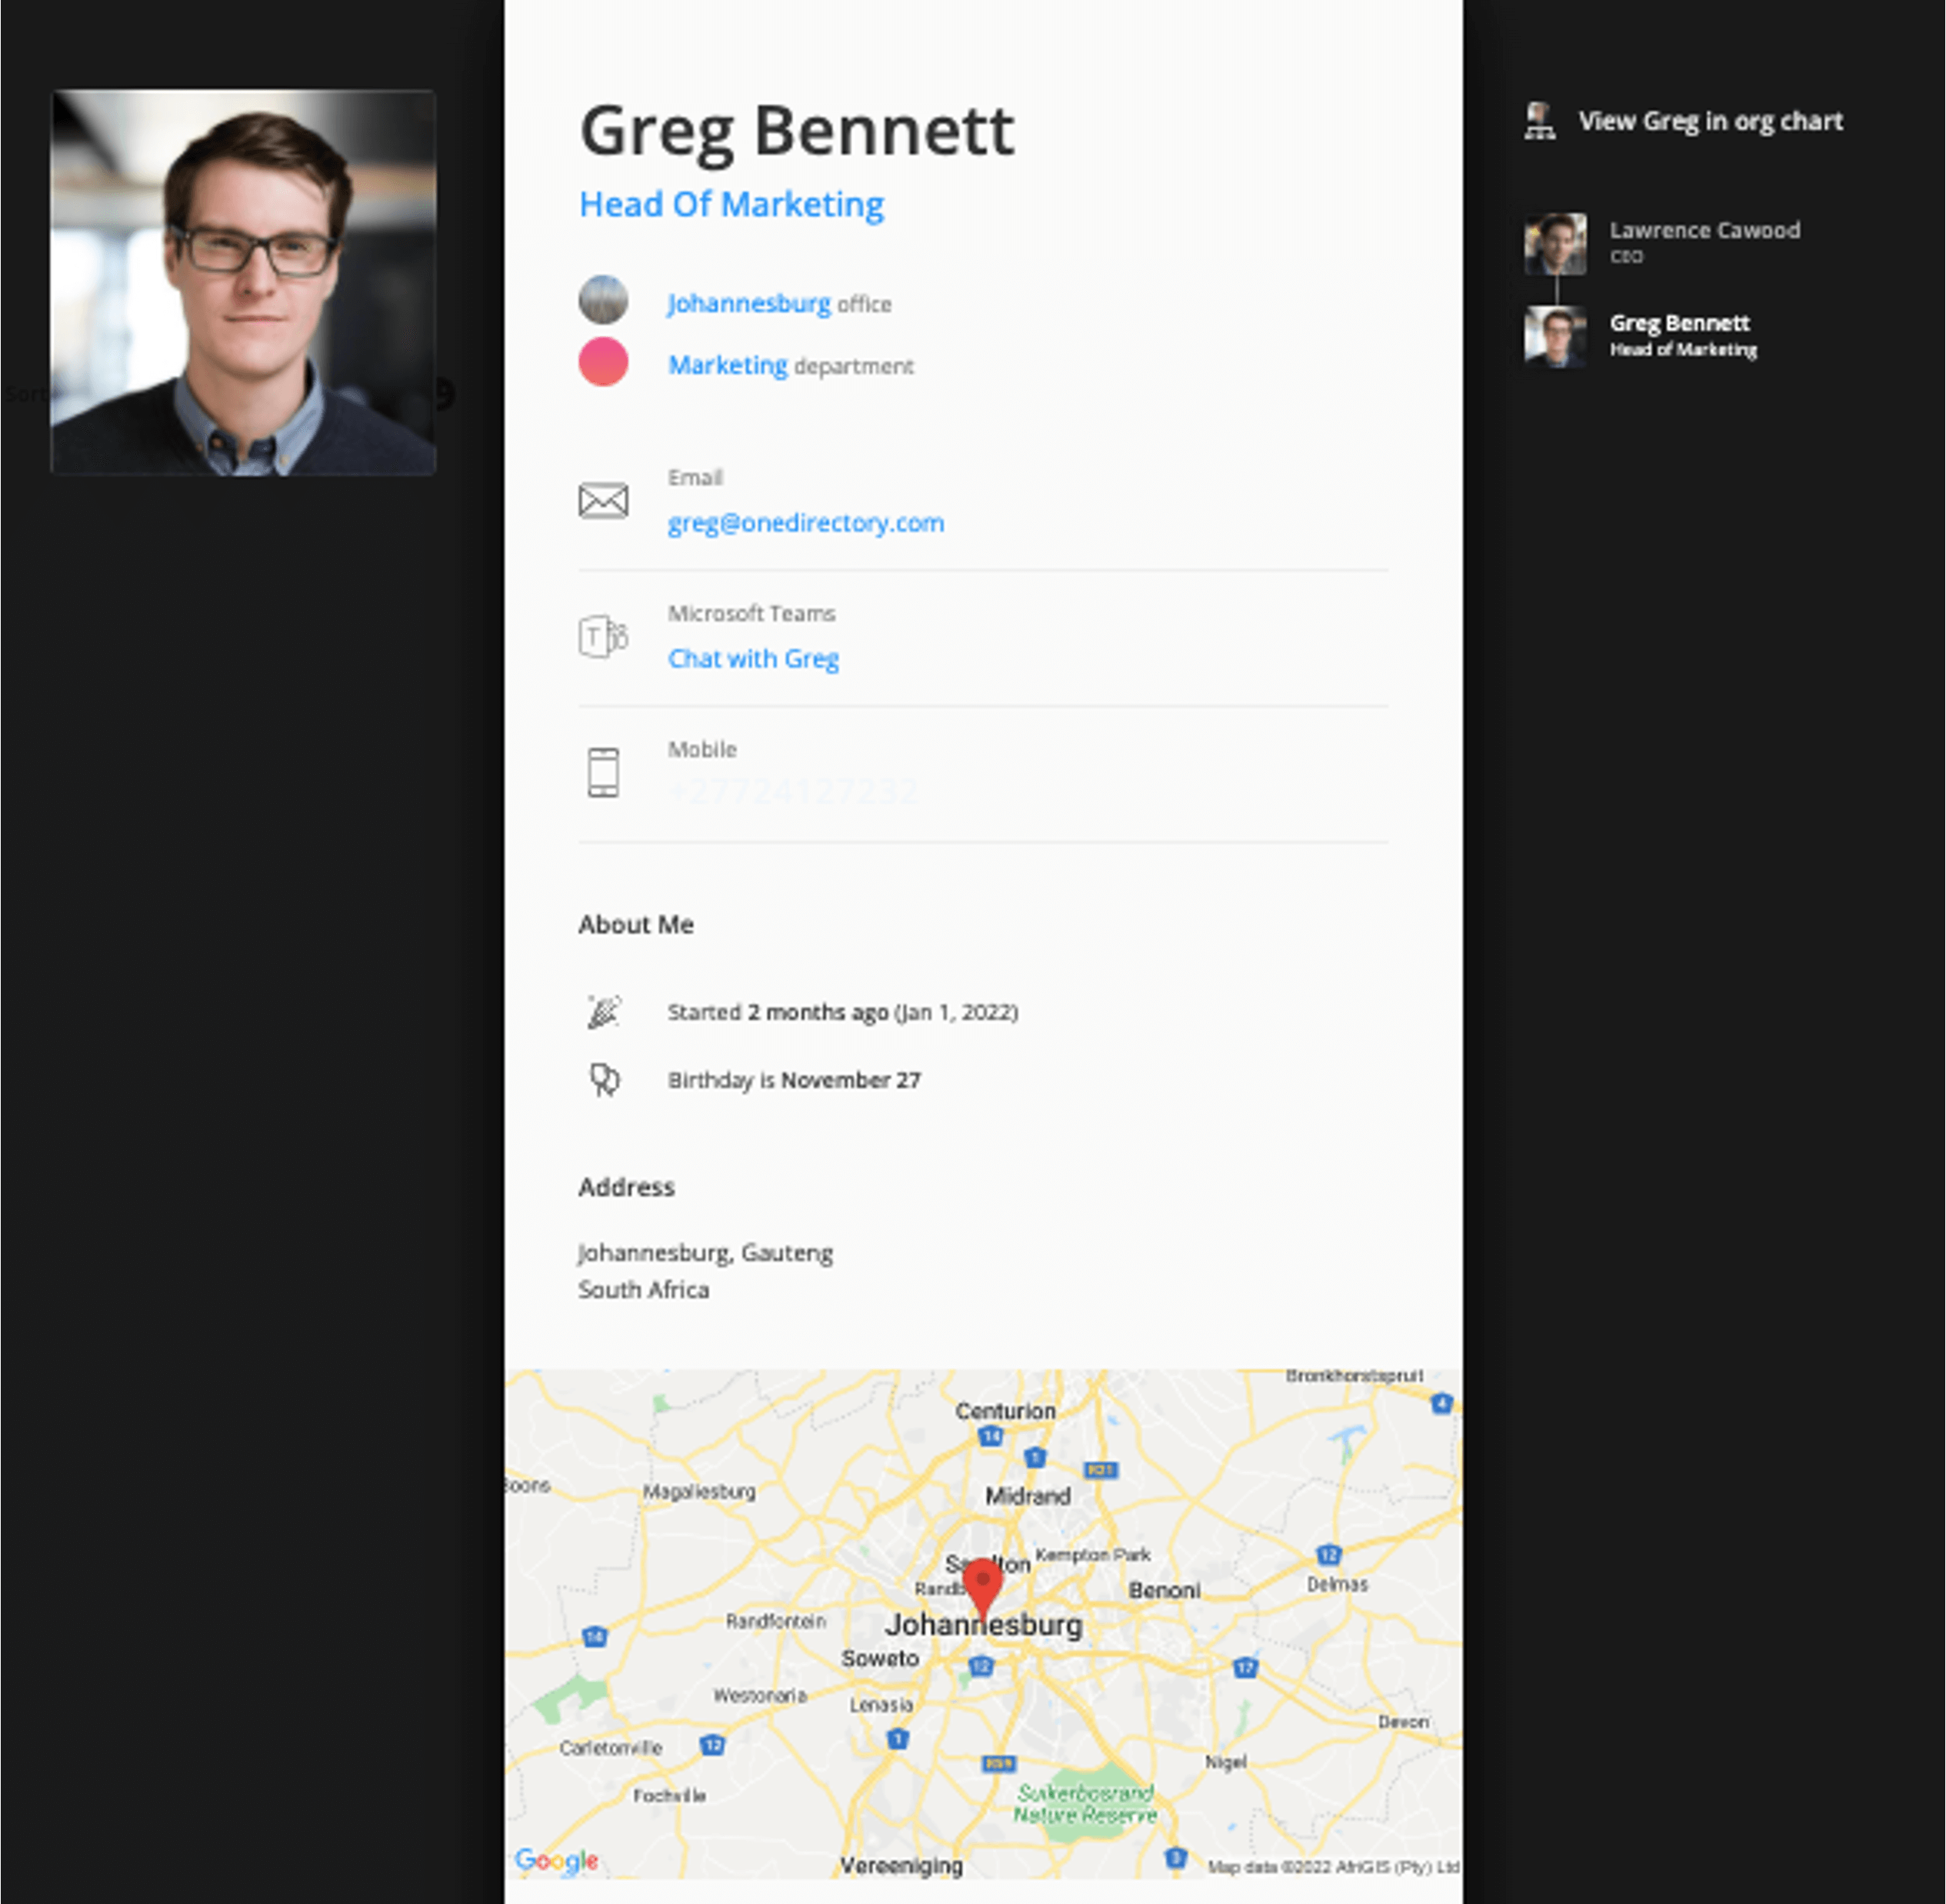Click the greg@onedirectory.com email address
Viewport: 1946px width, 1904px height.
tap(805, 523)
